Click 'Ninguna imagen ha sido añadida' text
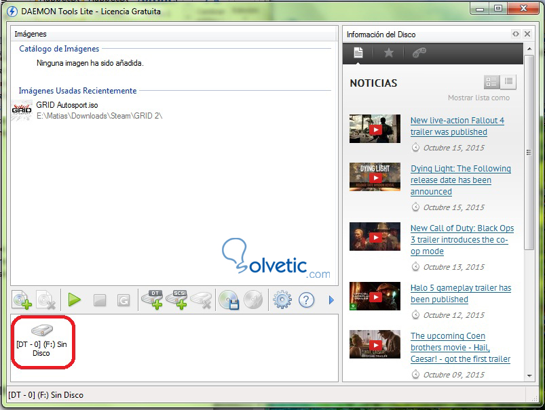The height and width of the screenshot is (410, 545). click(90, 63)
